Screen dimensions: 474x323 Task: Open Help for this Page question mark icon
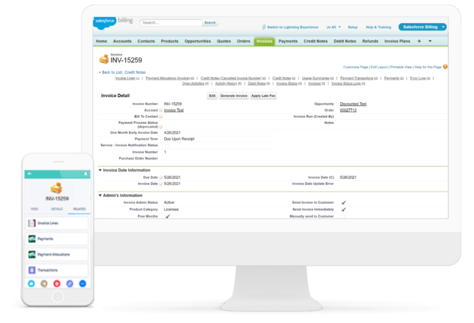pyautogui.click(x=445, y=67)
